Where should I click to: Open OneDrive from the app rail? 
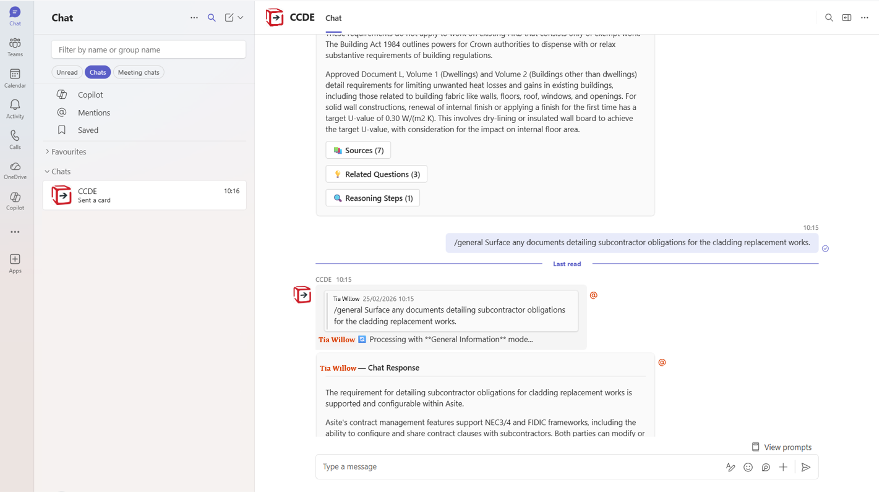coord(15,171)
